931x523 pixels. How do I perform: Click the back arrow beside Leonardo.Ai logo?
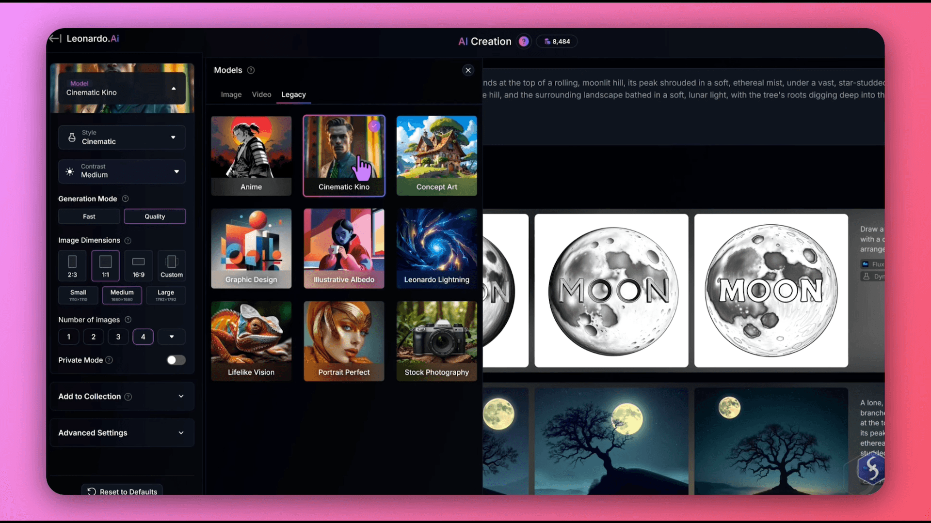55,39
